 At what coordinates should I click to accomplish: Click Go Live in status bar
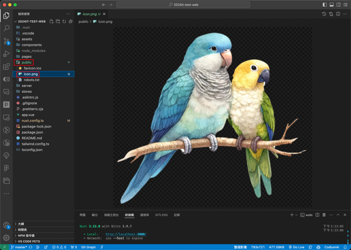[x=296, y=247]
